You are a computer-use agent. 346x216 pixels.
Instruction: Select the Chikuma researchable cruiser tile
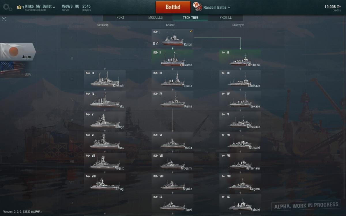tap(172, 59)
